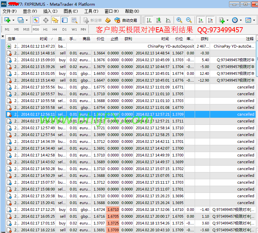Sort by the 商品 column header
The width and height of the screenshot is (258, 233).
pos(85,39)
